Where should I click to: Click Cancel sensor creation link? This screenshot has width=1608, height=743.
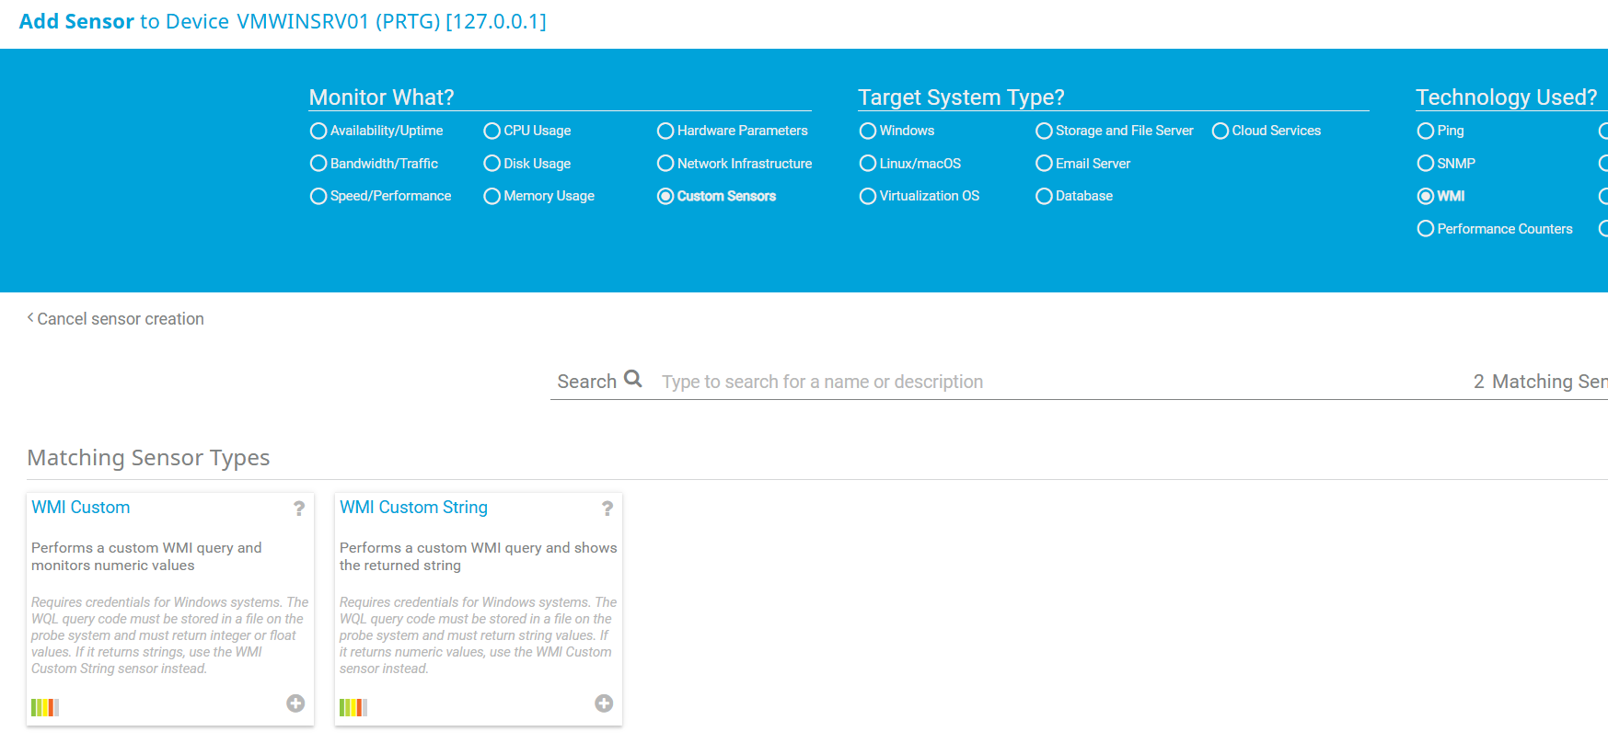pyautogui.click(x=121, y=319)
